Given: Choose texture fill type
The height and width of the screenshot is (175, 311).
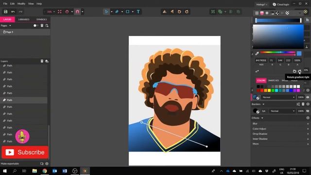Looking at the screenshot, I should pos(277,13).
